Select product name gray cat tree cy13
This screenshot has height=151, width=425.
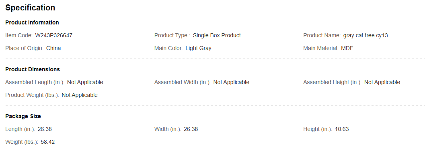pyautogui.click(x=365, y=35)
